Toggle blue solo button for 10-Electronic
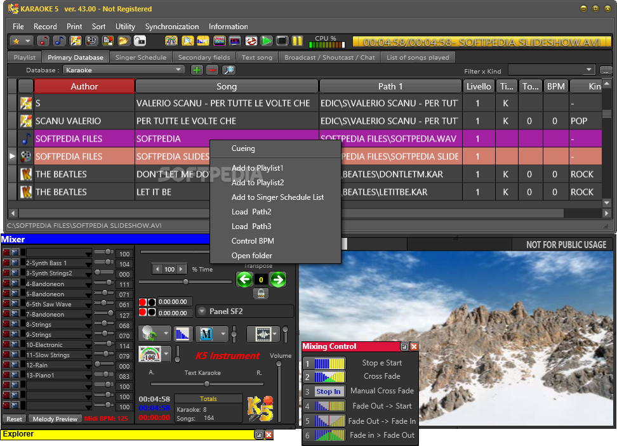Viewport: 617px width, 446px height. coord(15,344)
